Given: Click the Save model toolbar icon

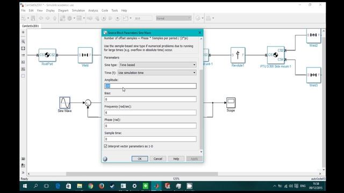Looking at the screenshot, I should (x=33, y=18).
